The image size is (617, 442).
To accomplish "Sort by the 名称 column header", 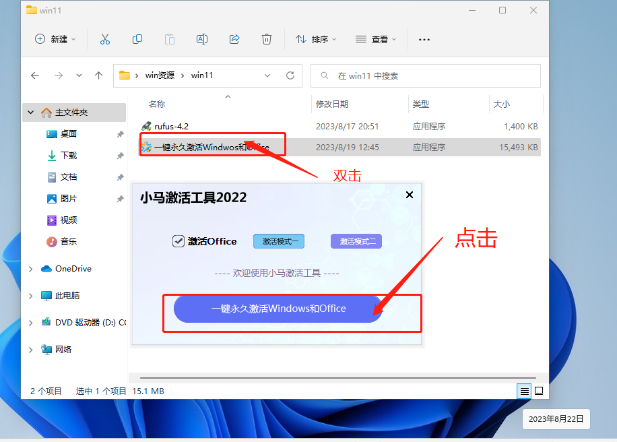I will (x=157, y=104).
